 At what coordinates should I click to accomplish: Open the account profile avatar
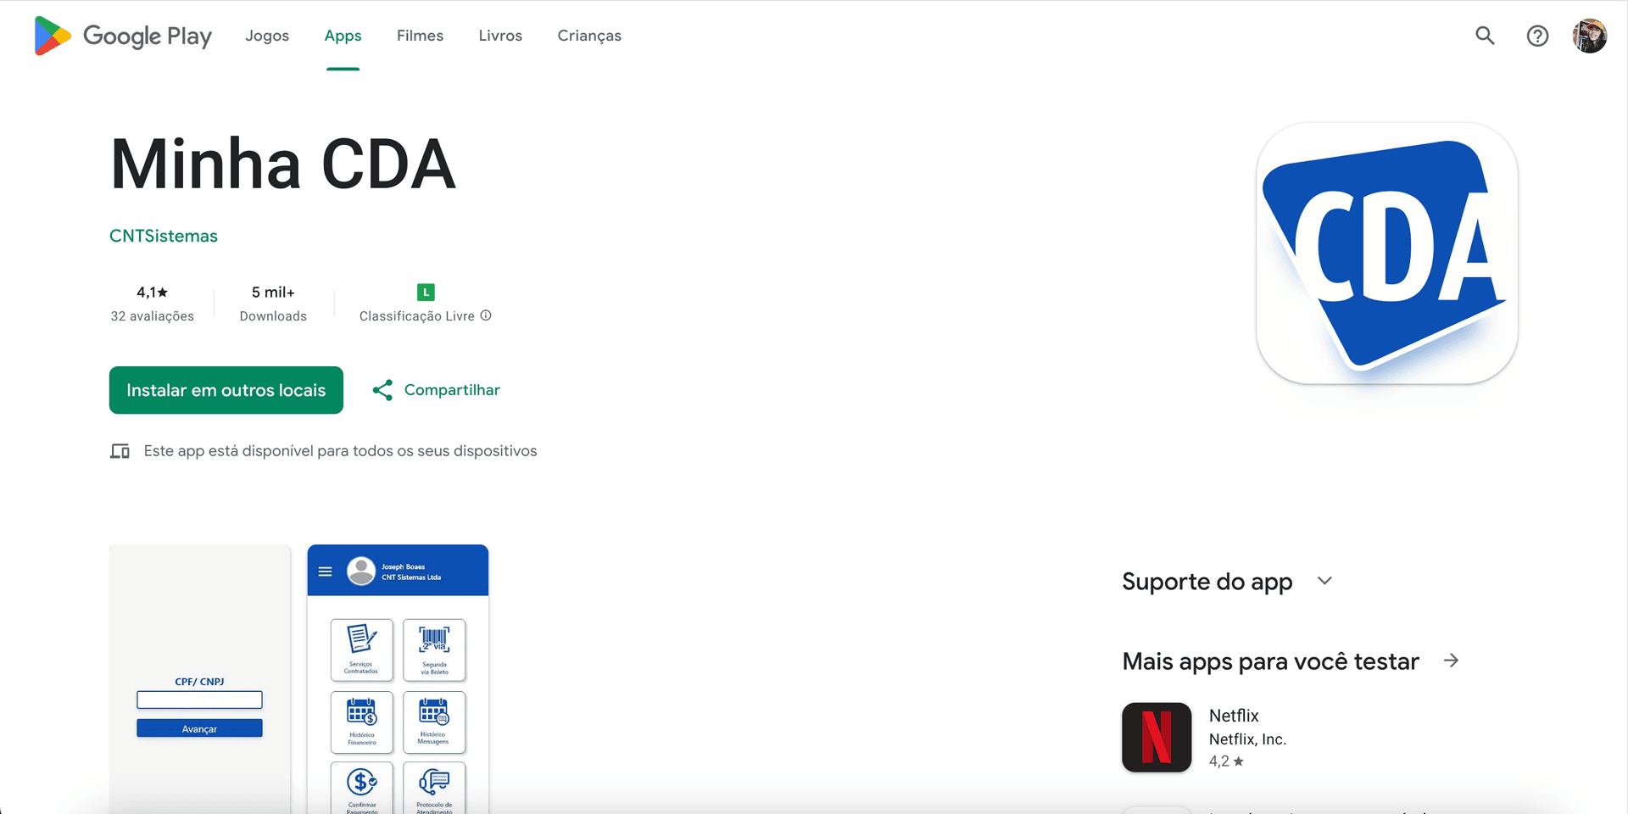[x=1589, y=36]
